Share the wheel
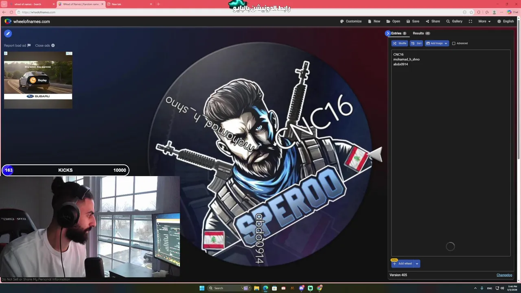This screenshot has height=293, width=521. tap(433, 21)
